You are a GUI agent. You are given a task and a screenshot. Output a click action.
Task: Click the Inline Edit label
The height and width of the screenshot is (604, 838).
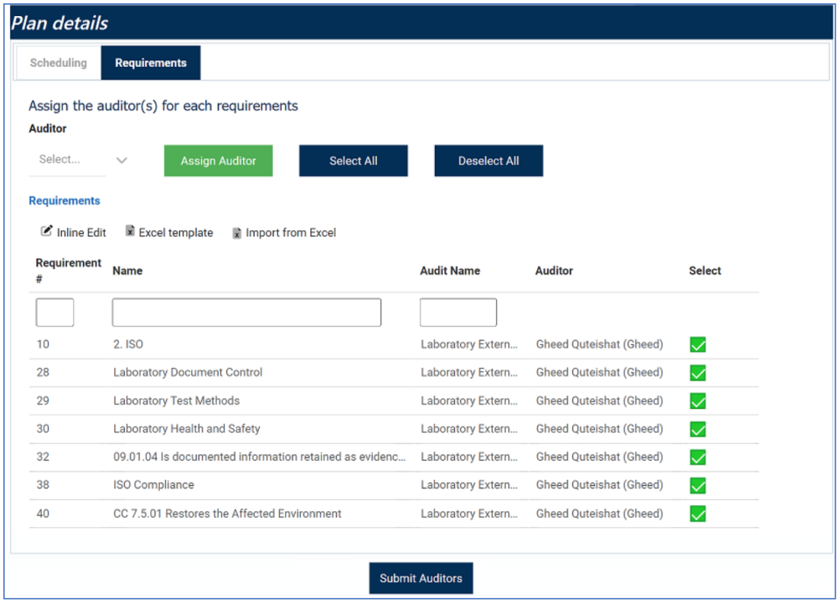pyautogui.click(x=81, y=233)
